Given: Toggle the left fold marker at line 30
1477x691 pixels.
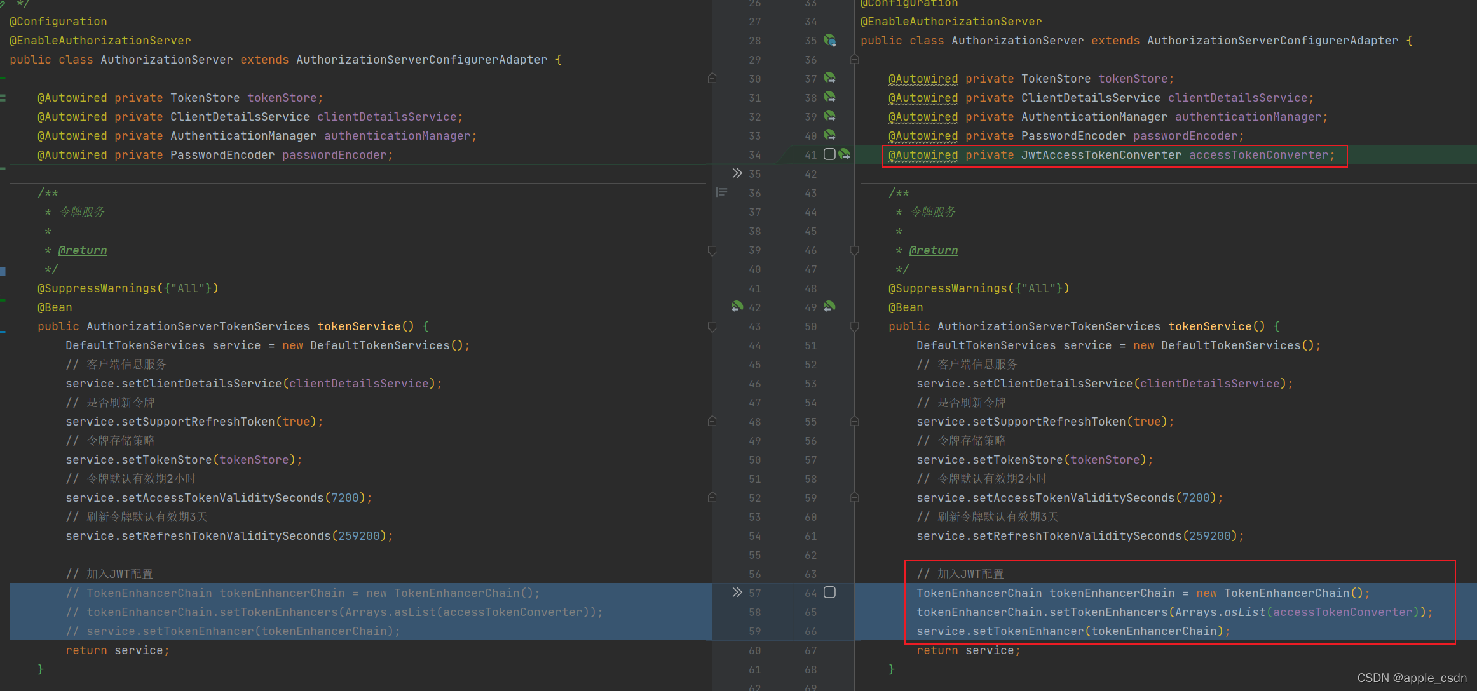Looking at the screenshot, I should click(712, 79).
